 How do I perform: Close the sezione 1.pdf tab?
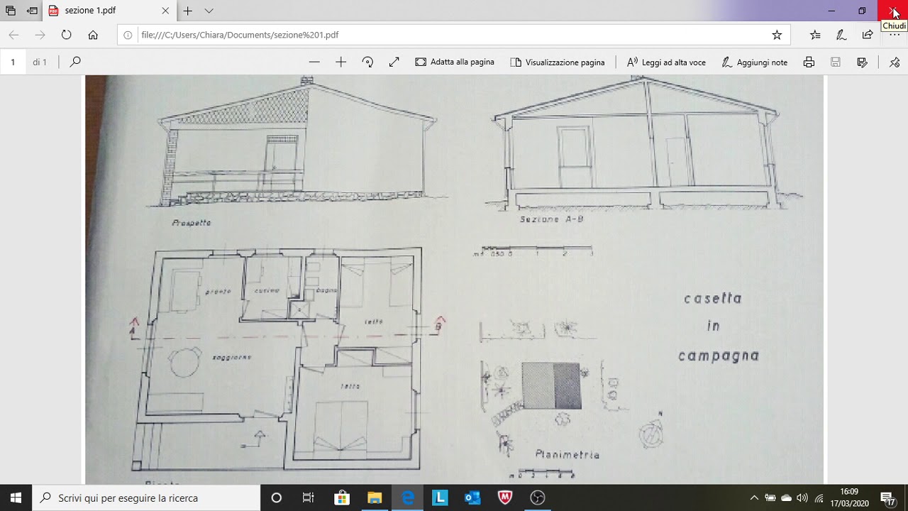click(x=165, y=11)
